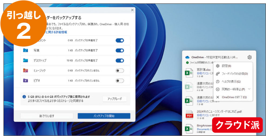Follow the 日経パソコン link under the 2024年 PDF
266x136 pixels.
[x=203, y=115]
